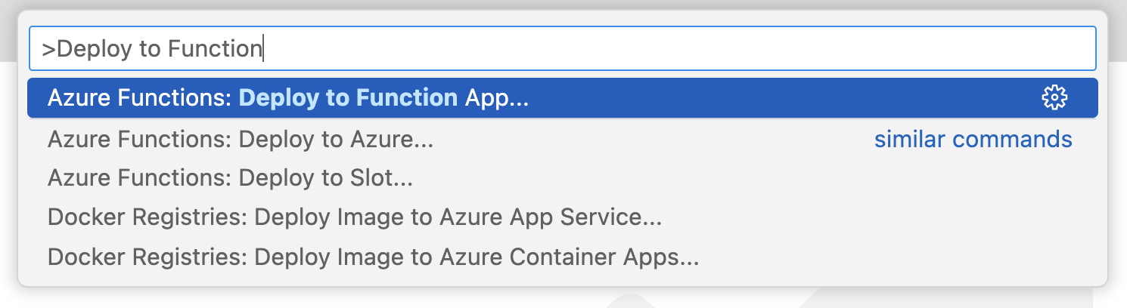Open keybinding settings for Deploy to Function App

click(x=1054, y=97)
